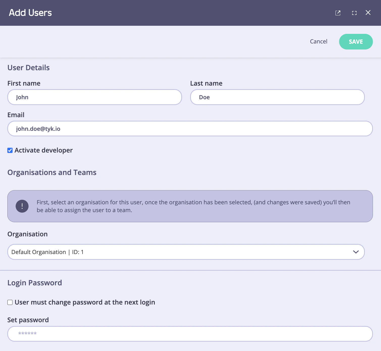Expand the dialog to fullscreen
Image resolution: width=381 pixels, height=351 pixels.
tap(354, 13)
